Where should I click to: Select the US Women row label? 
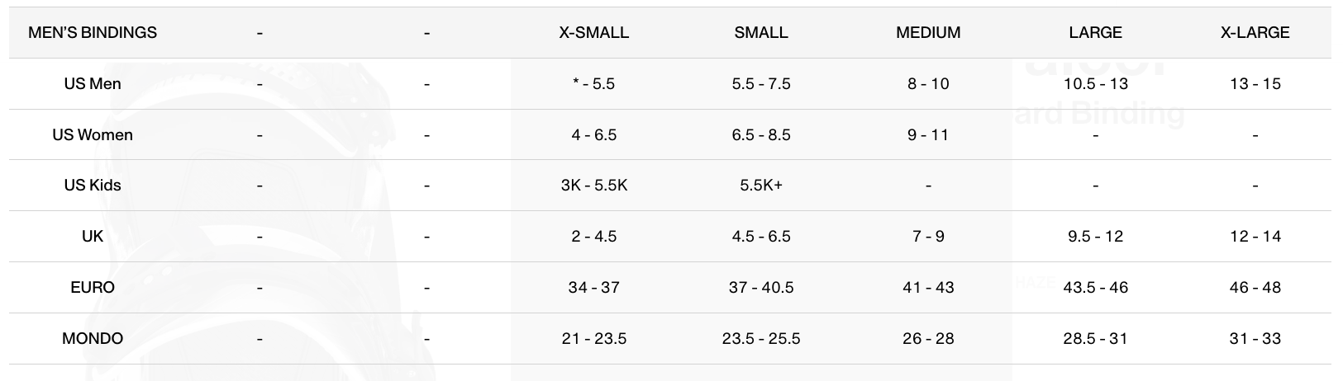93,135
